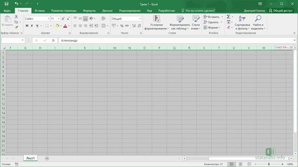Select the Лист1 sheet tab
The image size is (298, 167).
coord(30,158)
